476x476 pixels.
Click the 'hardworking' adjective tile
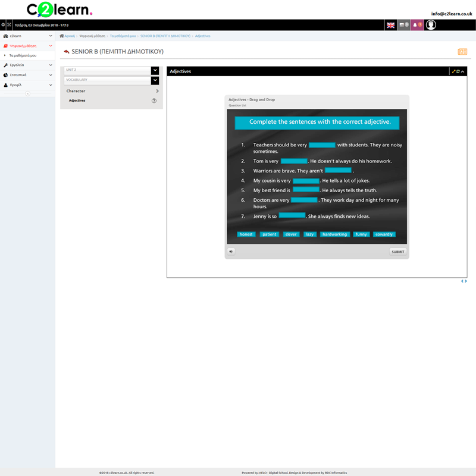[334, 234]
